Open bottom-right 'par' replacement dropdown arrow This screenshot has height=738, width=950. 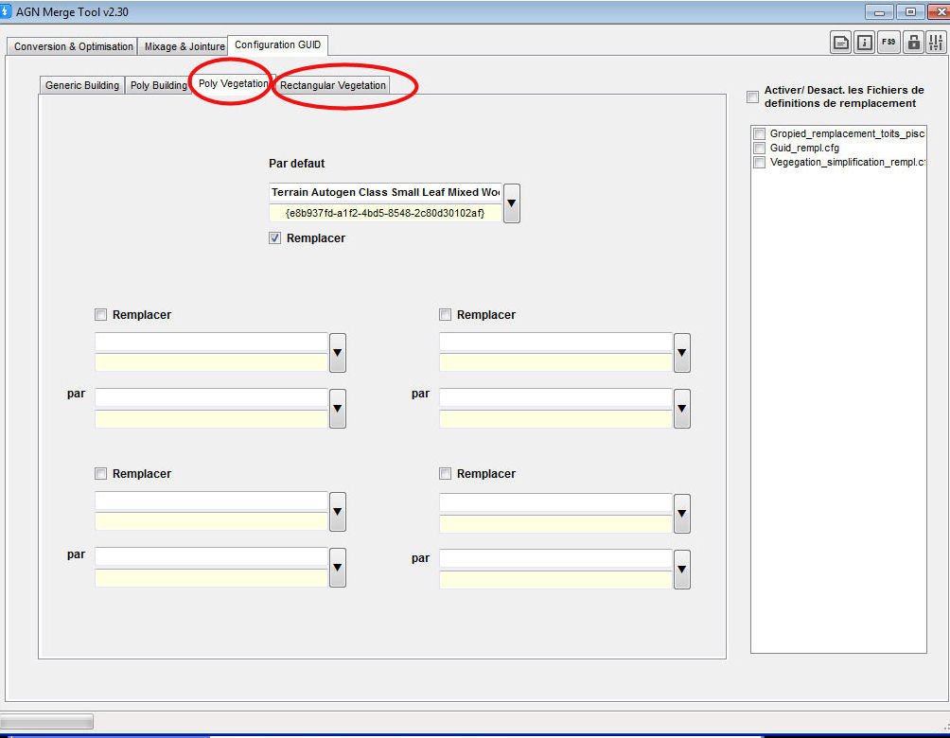click(681, 570)
